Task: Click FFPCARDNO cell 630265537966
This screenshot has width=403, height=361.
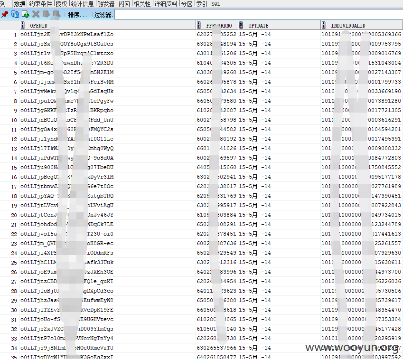Action: tap(217, 348)
